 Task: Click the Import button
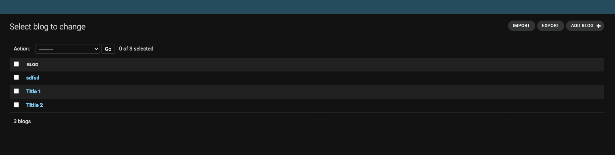tap(521, 26)
